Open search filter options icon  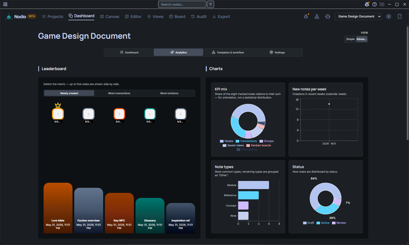[x=211, y=4]
